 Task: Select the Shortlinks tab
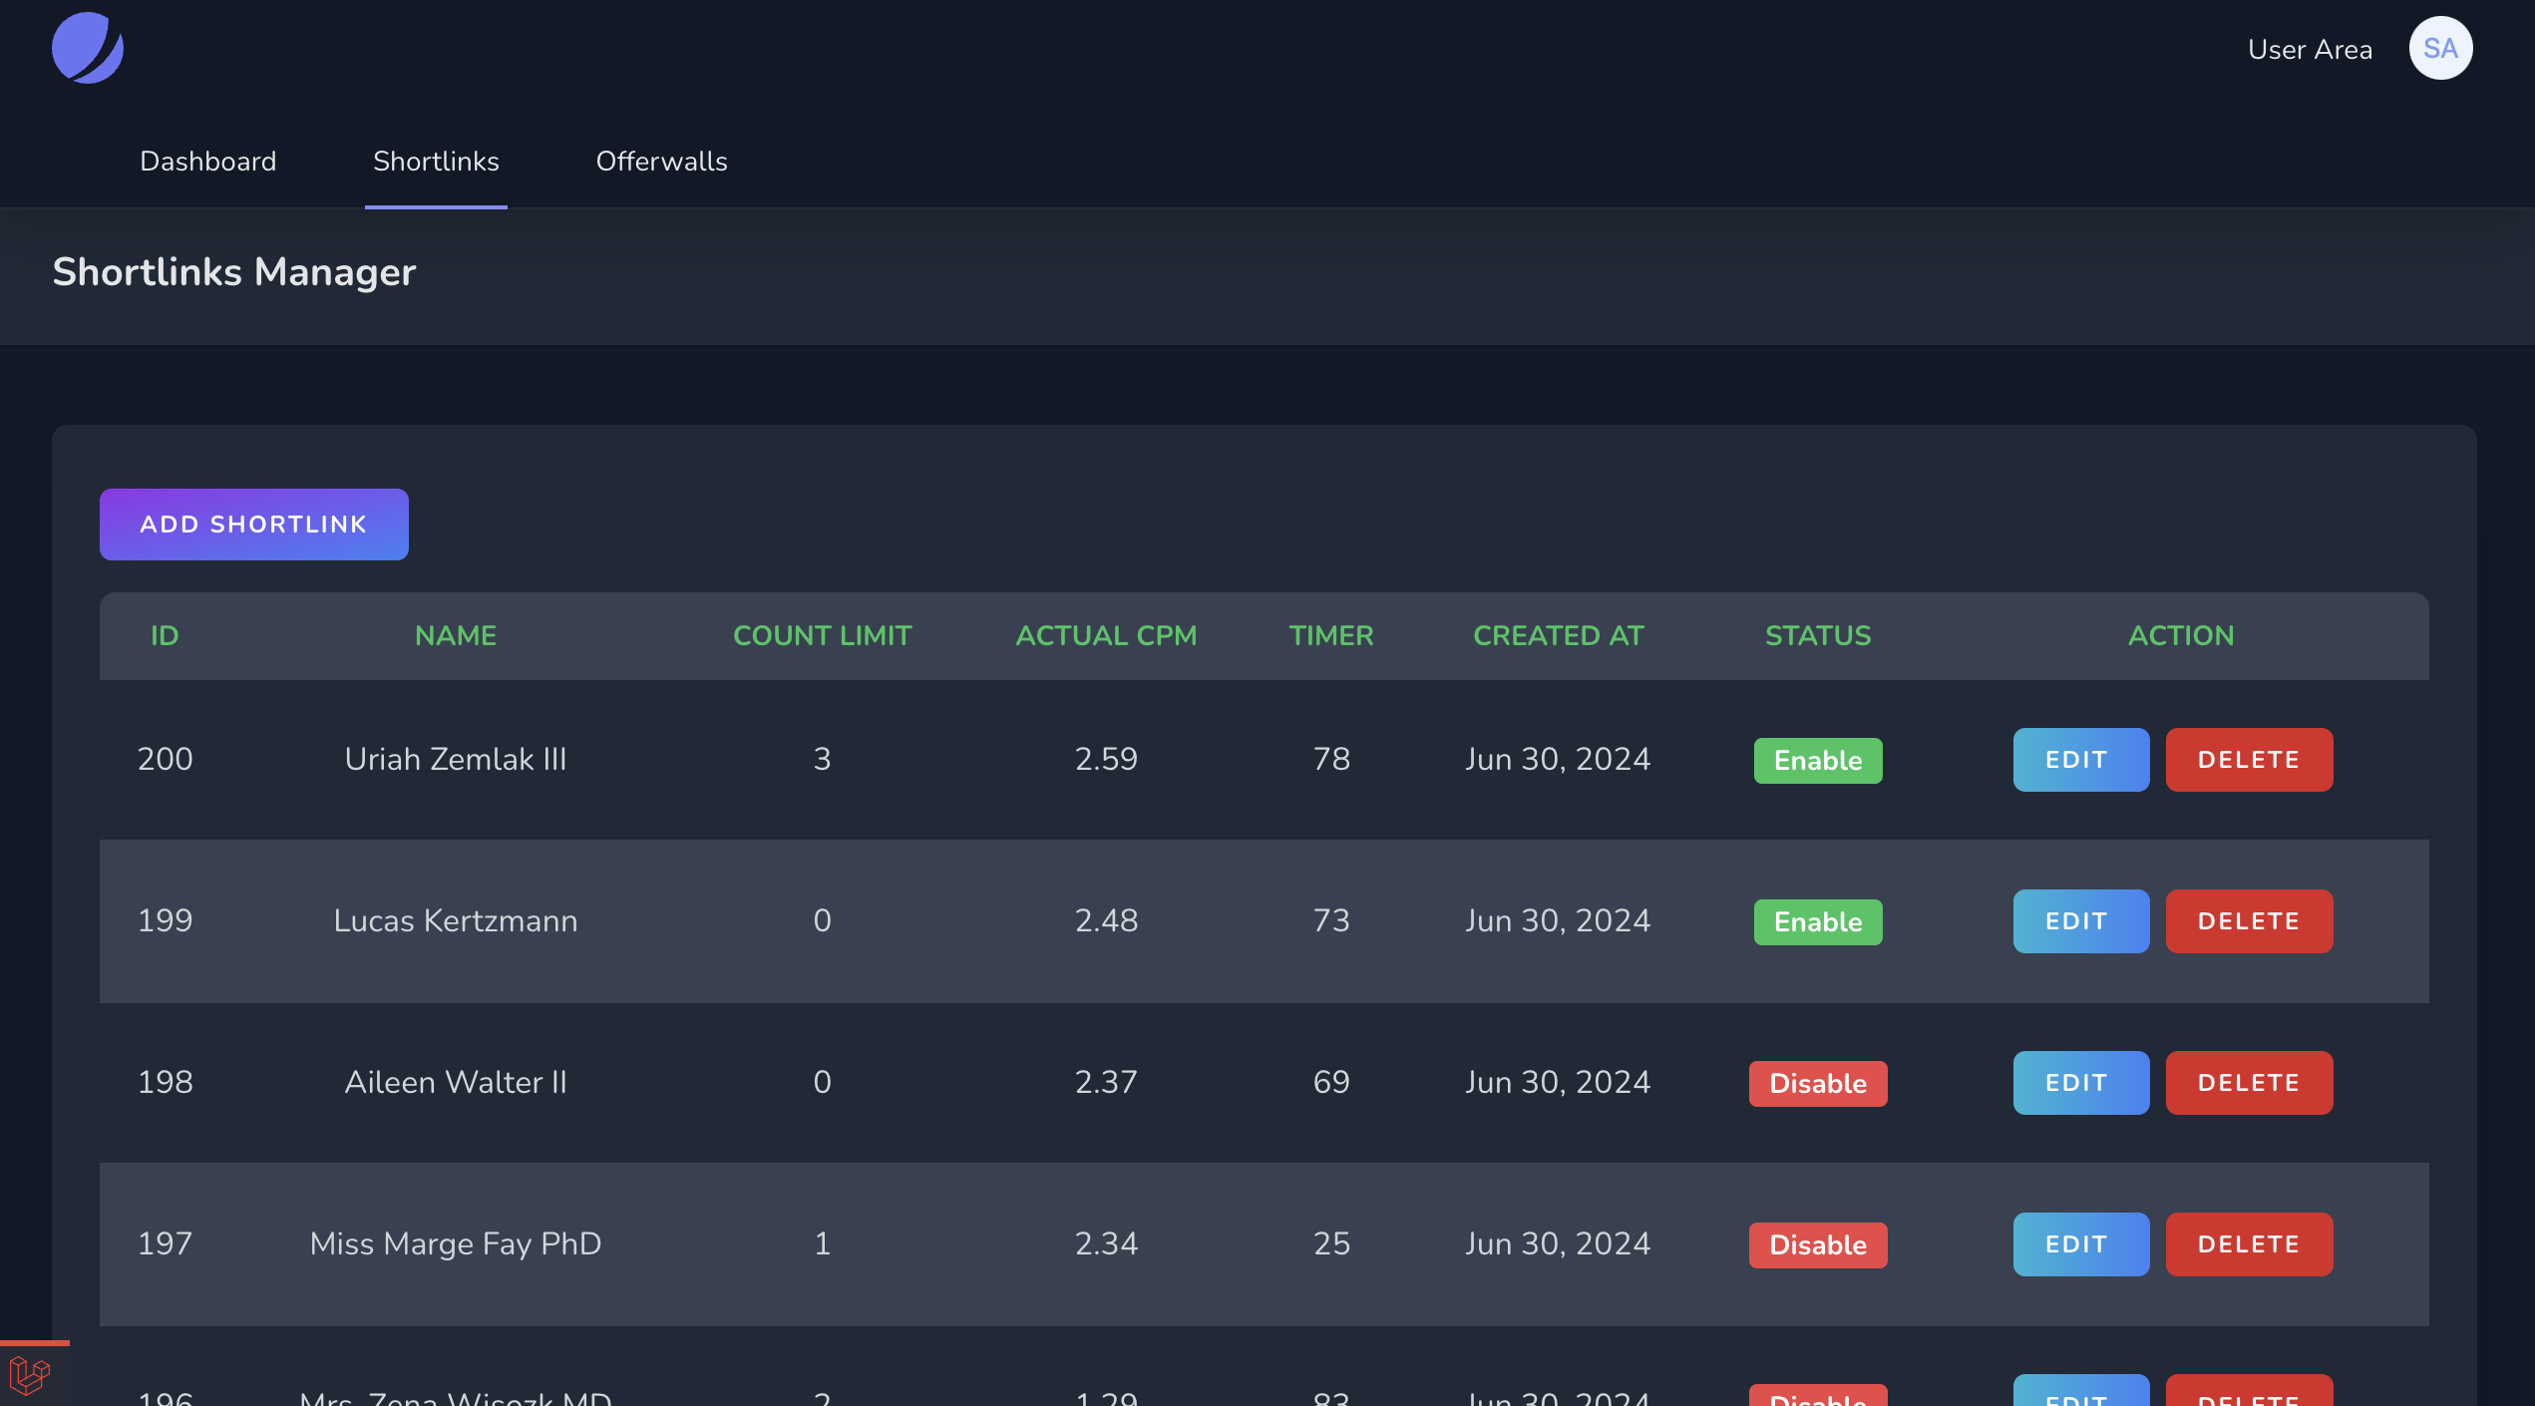436,162
